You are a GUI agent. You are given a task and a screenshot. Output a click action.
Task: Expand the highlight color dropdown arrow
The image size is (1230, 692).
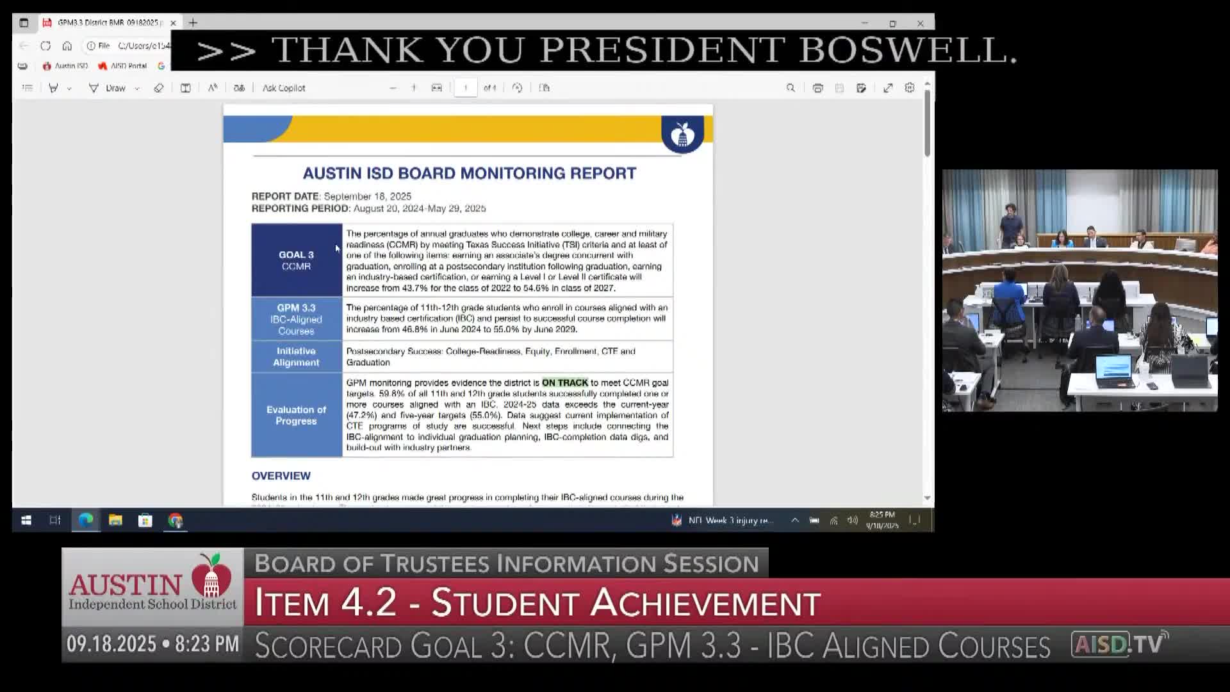pos(69,88)
